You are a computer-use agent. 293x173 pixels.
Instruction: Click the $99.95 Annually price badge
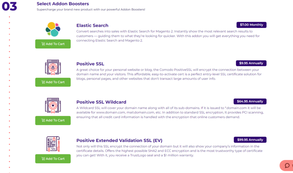pyautogui.click(x=250, y=140)
